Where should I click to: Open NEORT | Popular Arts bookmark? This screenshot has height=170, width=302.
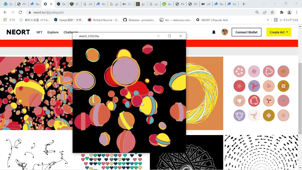tap(212, 20)
